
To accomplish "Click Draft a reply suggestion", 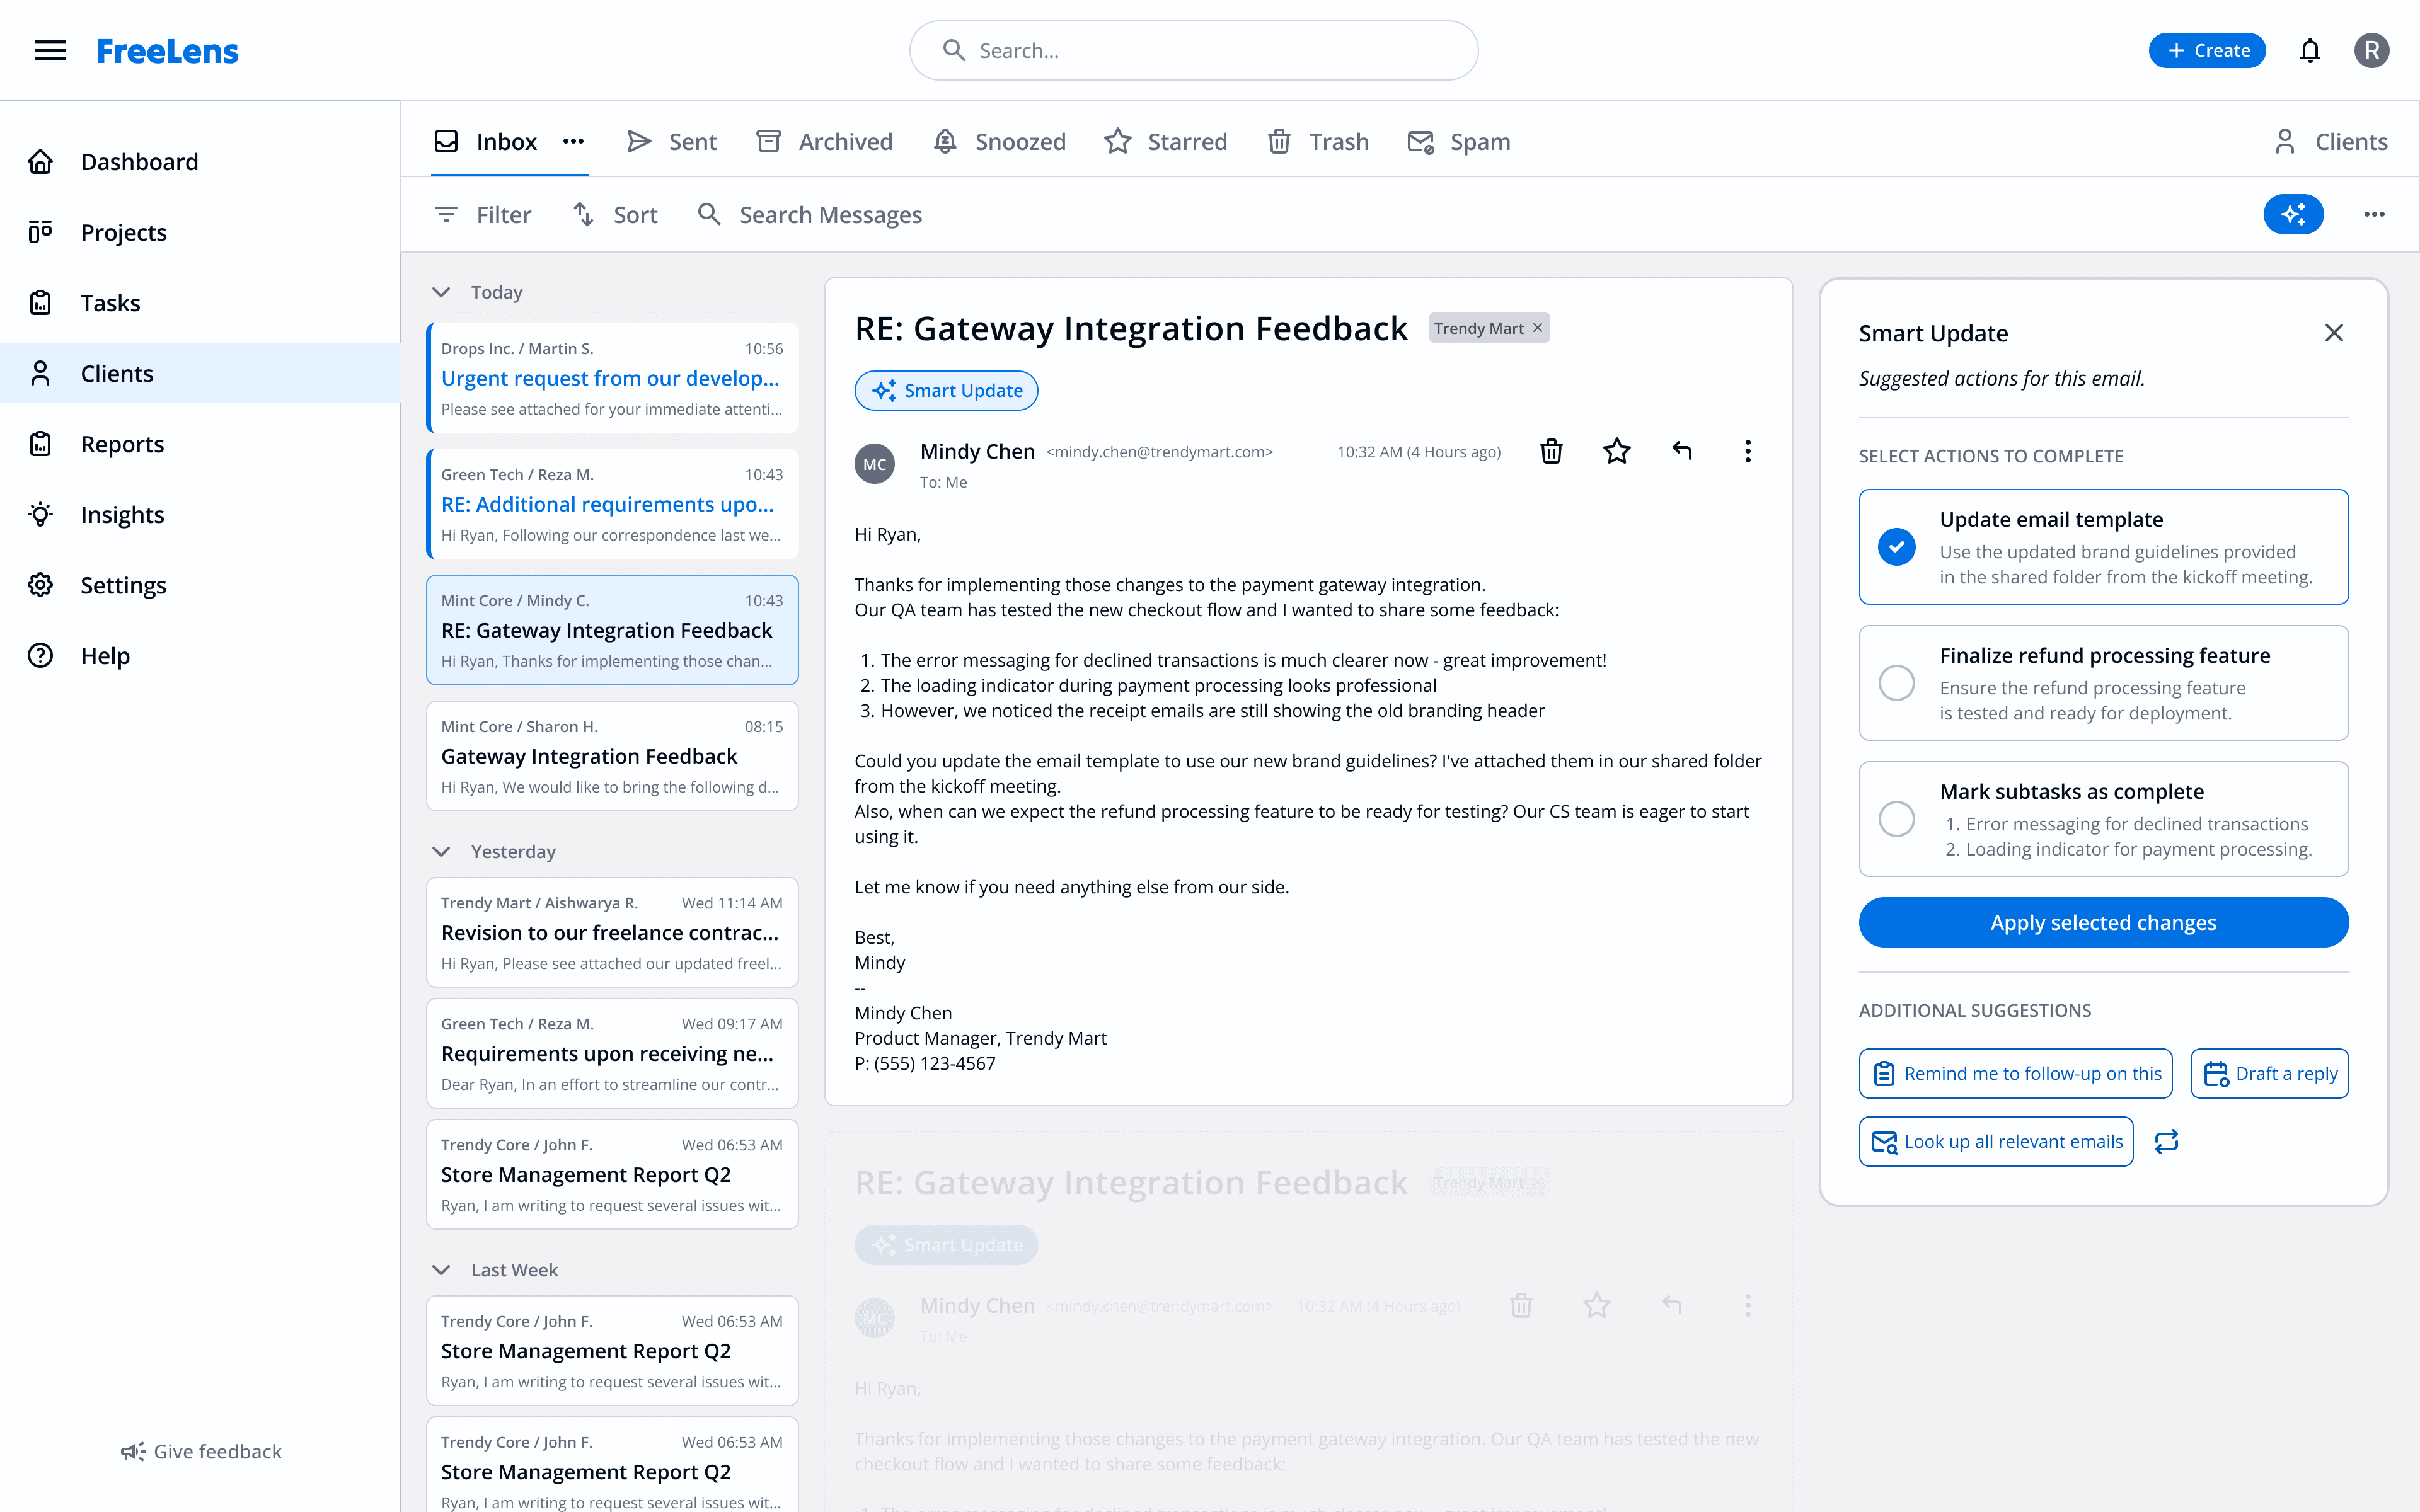I will coord(2269,1073).
